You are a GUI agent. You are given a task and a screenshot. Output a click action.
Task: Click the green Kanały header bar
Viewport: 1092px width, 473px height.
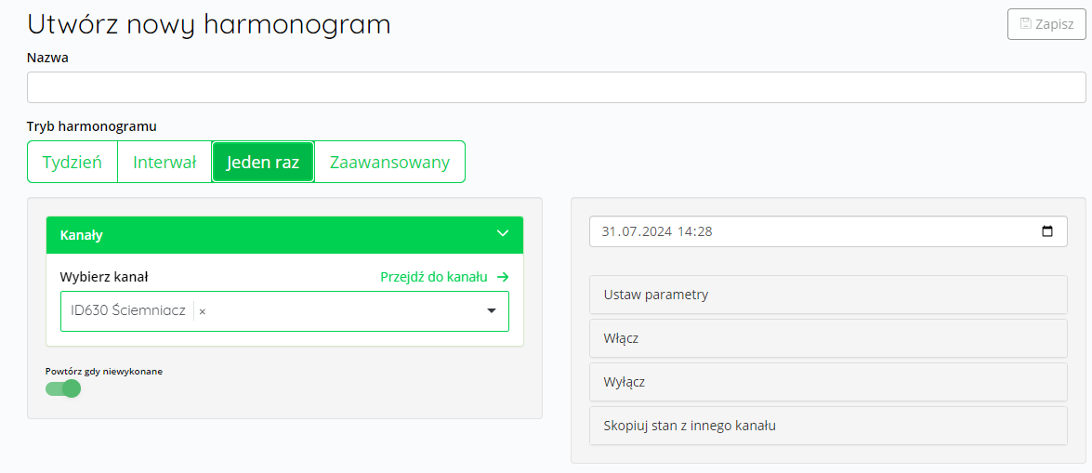click(284, 235)
